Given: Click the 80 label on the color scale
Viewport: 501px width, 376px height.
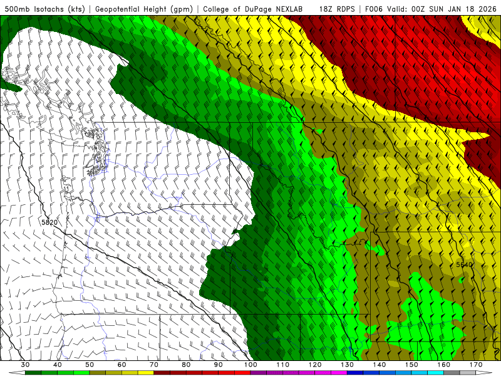Looking at the screenshot, I should click(x=186, y=365).
